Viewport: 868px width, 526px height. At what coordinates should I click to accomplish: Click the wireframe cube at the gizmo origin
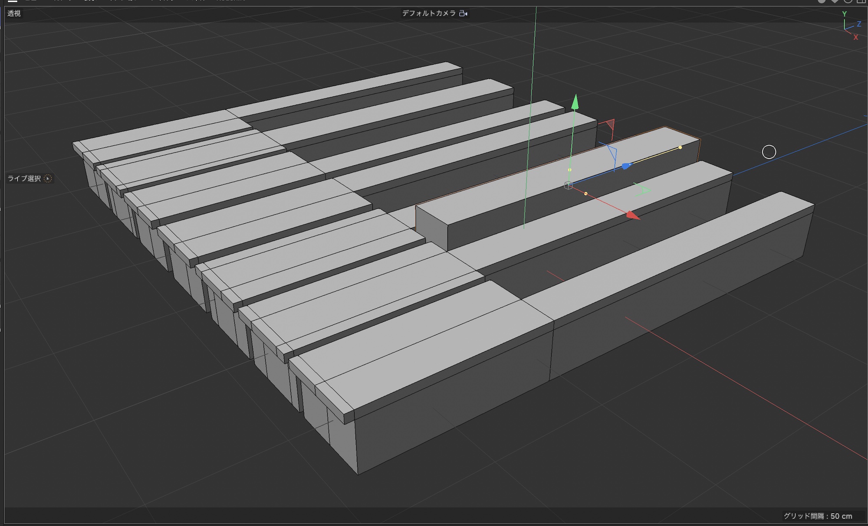pyautogui.click(x=568, y=186)
